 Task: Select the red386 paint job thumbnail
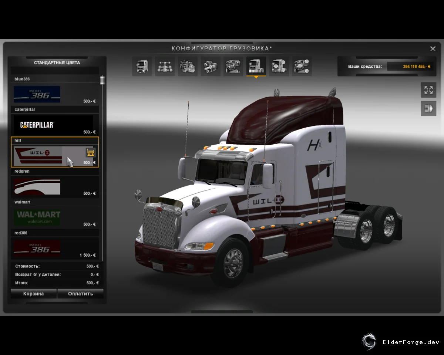click(37, 248)
